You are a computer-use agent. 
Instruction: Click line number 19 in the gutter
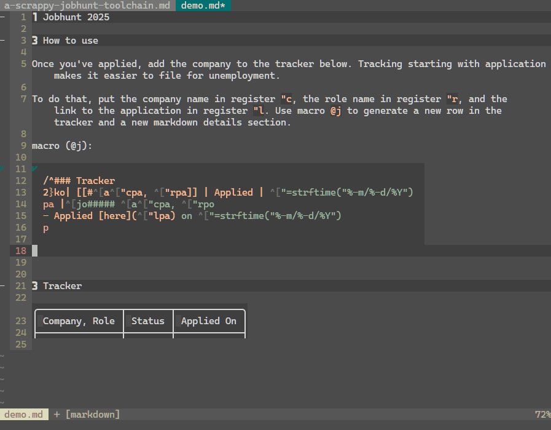(x=21, y=263)
